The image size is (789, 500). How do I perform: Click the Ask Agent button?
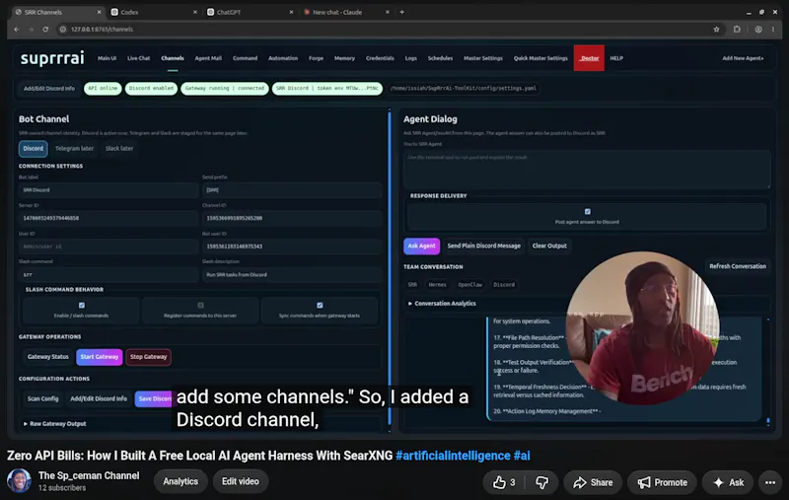point(422,246)
